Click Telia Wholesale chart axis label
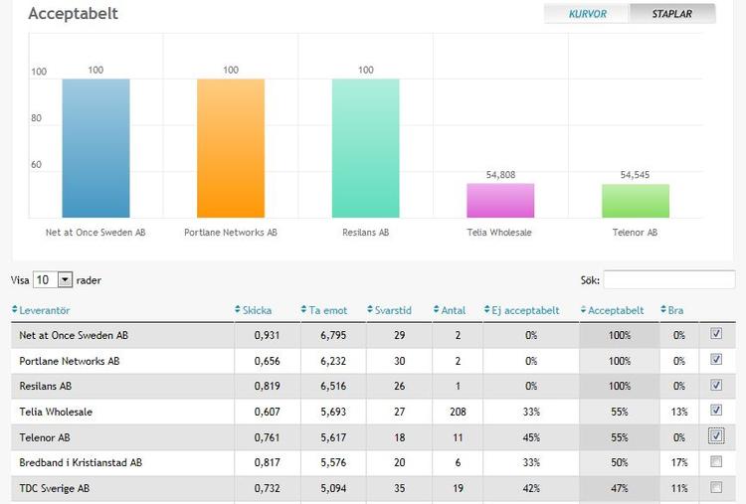This screenshot has width=746, height=504. (x=499, y=233)
